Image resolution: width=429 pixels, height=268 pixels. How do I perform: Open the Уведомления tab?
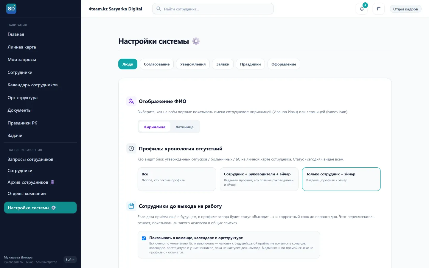point(193,64)
